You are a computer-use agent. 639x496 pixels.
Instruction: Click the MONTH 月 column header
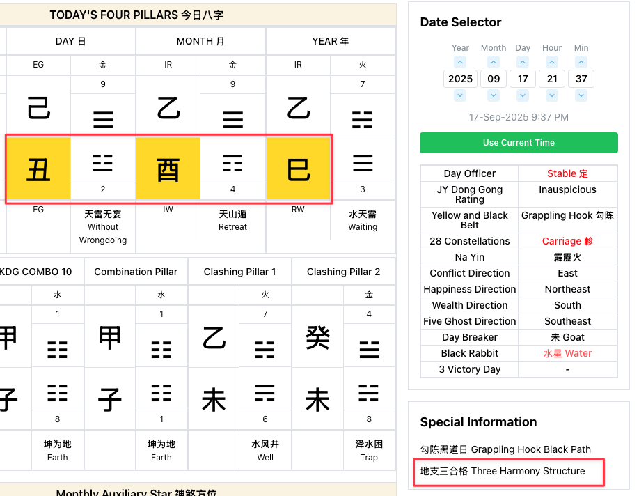tap(200, 41)
